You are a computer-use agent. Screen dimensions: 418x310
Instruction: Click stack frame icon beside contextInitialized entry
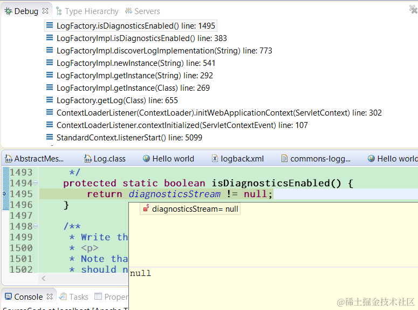(50, 125)
